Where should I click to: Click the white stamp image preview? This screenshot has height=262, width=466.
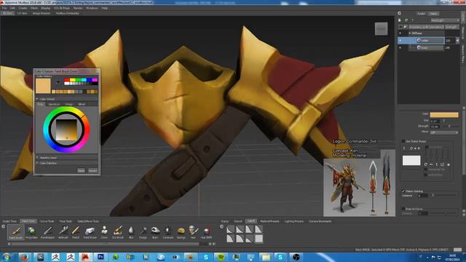point(411,160)
